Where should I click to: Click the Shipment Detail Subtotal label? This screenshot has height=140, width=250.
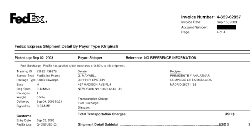(98, 125)
